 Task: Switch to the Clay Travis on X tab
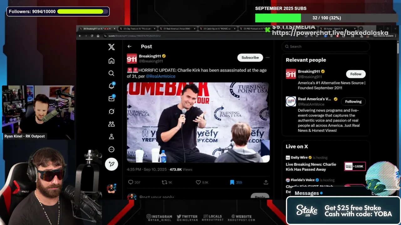137,29
